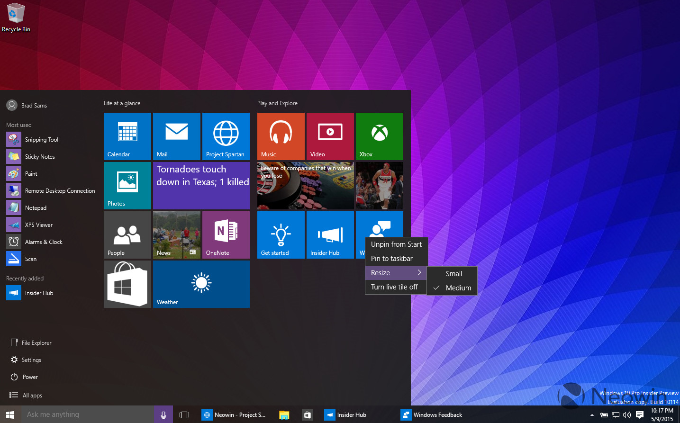Open the Action Center notification icon
This screenshot has width=680, height=423.
click(x=639, y=414)
